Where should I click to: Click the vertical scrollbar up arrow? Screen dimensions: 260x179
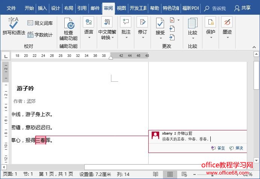coord(256,54)
